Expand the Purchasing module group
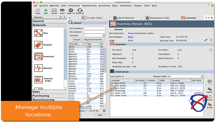The image size is (216, 123). 50,96
